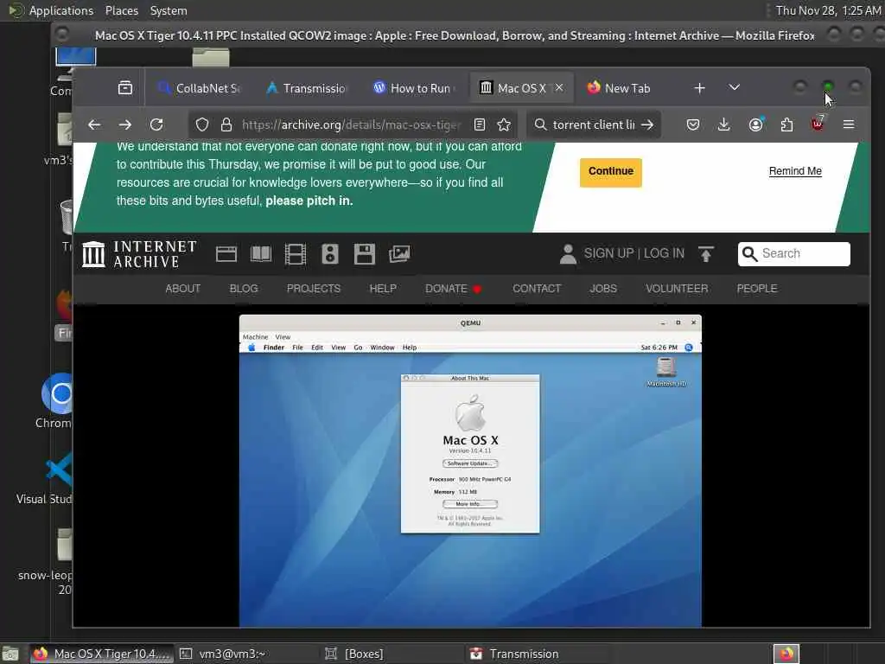
Task: Open PROJECTS in the archive nav
Action: pyautogui.click(x=313, y=289)
